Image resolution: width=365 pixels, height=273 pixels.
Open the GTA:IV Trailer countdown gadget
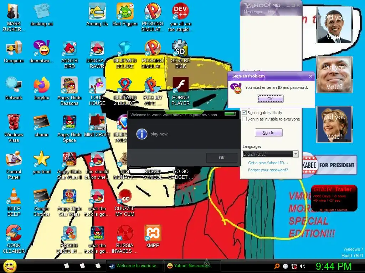coord(334,198)
